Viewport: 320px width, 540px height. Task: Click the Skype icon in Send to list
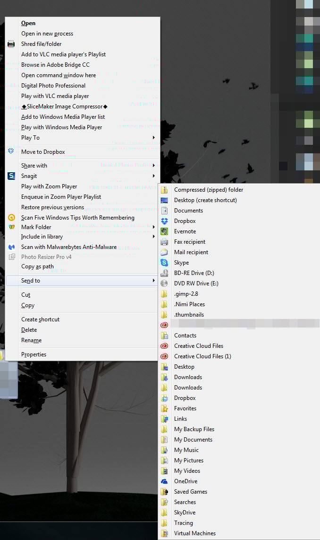(x=164, y=263)
